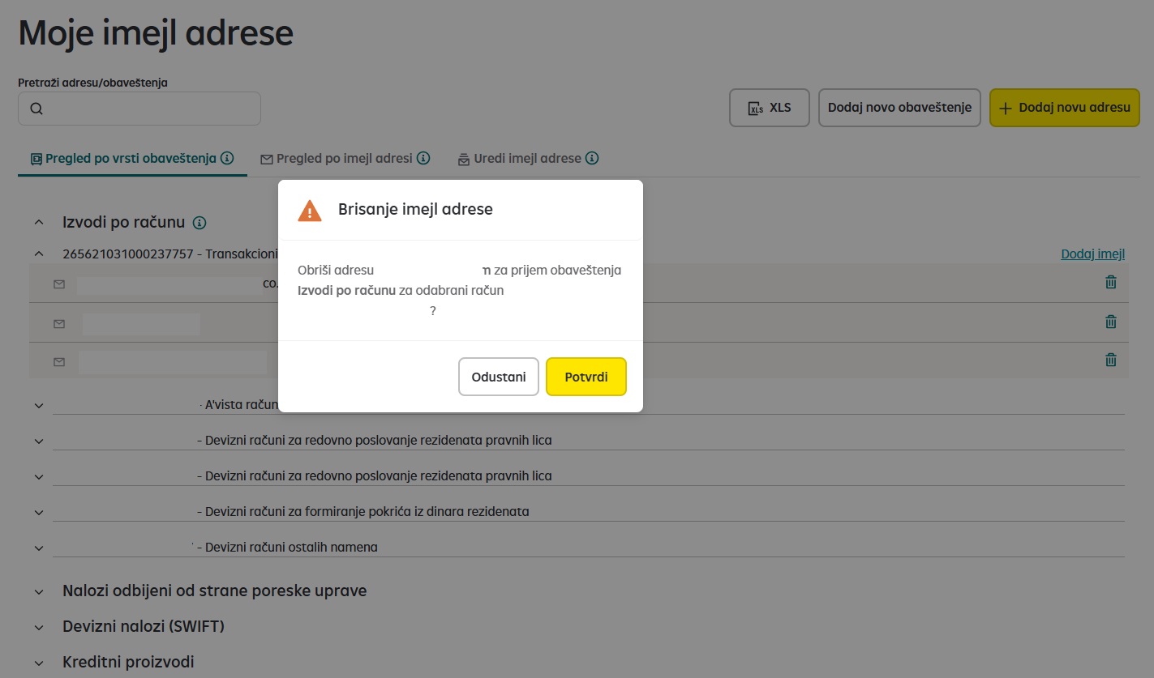The width and height of the screenshot is (1154, 678).
Task: Click info icon next to Izvodi po računu
Action: (x=199, y=223)
